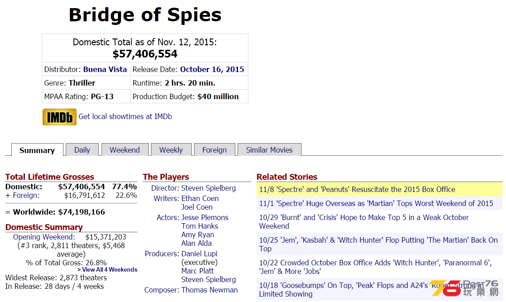The width and height of the screenshot is (506, 302).
Task: Open the highlighted 11/8 'Spectre' and 'Peanuts' story
Action: tap(357, 190)
